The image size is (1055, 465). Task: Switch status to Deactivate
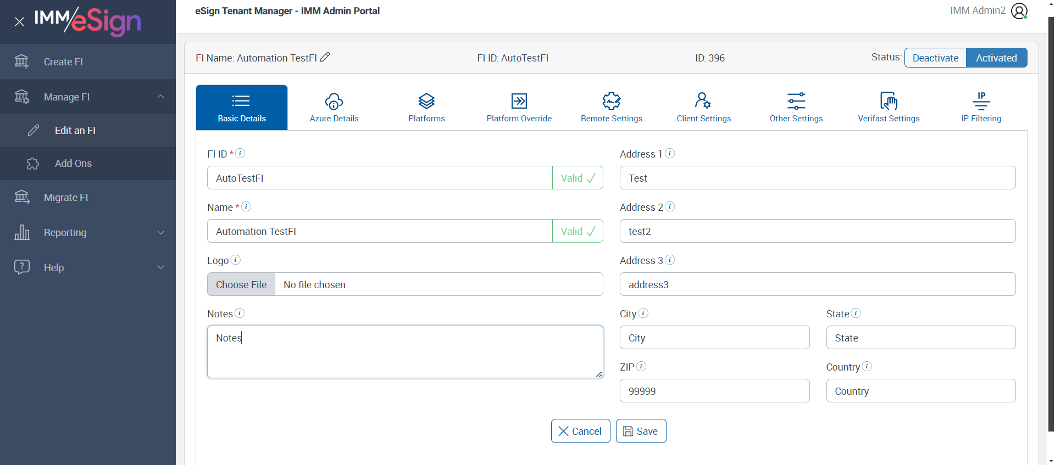[935, 58]
